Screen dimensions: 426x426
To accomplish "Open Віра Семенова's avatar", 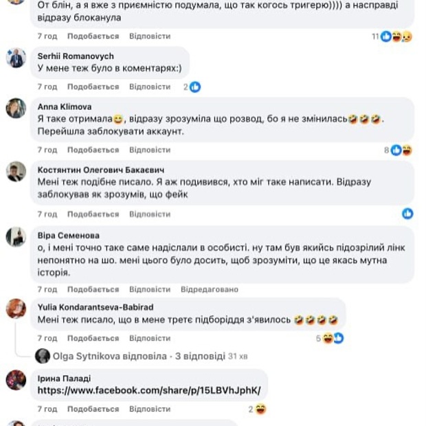I will pos(16,236).
